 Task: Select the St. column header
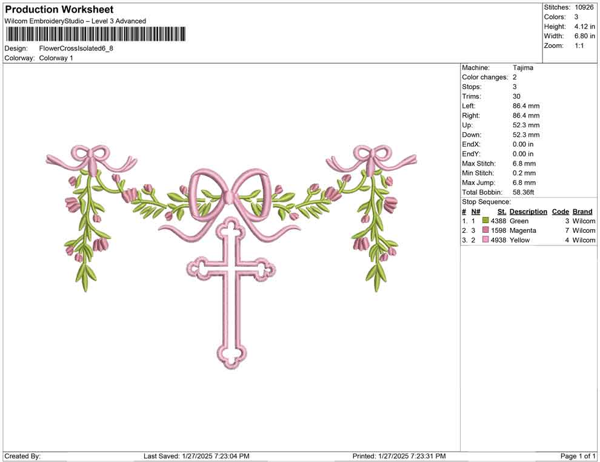[x=501, y=211]
